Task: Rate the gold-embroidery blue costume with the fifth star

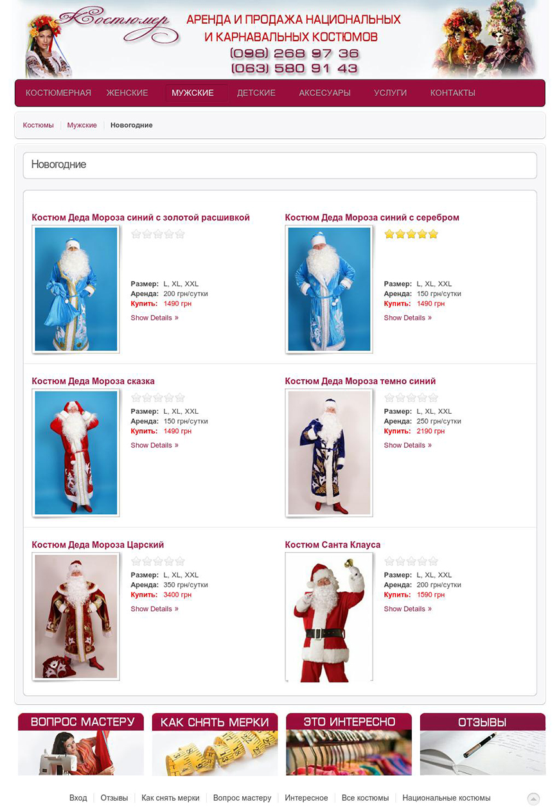Action: [180, 234]
